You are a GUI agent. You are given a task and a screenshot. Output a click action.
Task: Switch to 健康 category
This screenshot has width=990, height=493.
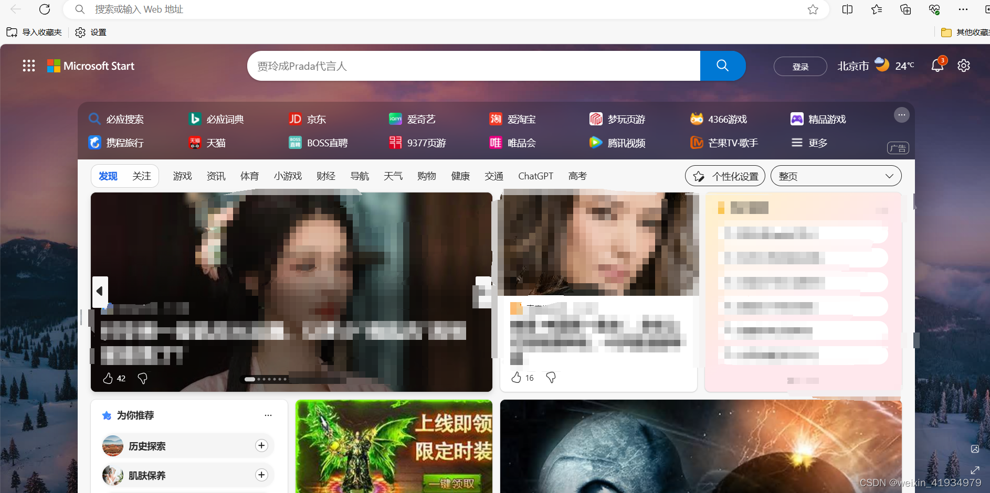click(460, 176)
